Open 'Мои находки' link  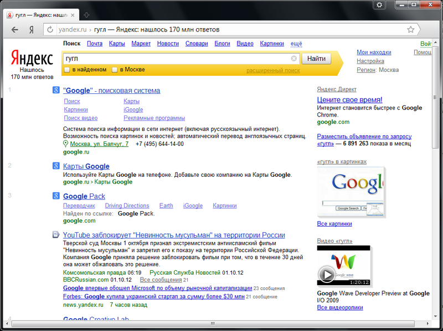(x=374, y=52)
